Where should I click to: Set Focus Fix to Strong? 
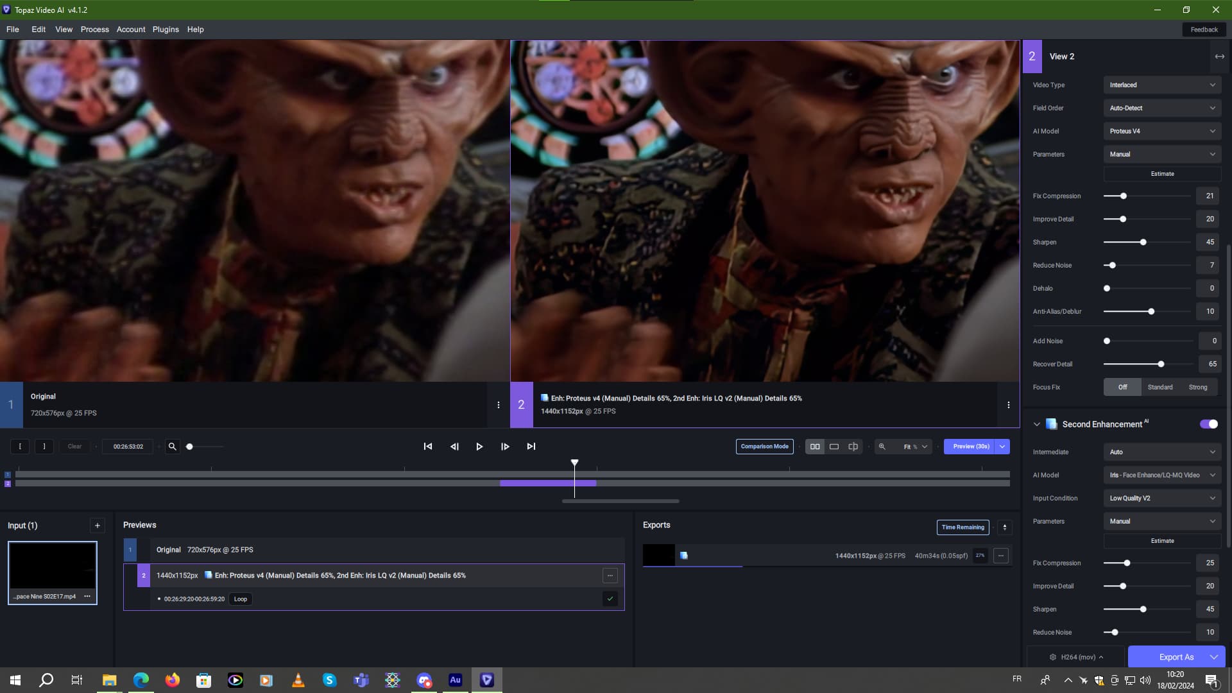(x=1198, y=387)
